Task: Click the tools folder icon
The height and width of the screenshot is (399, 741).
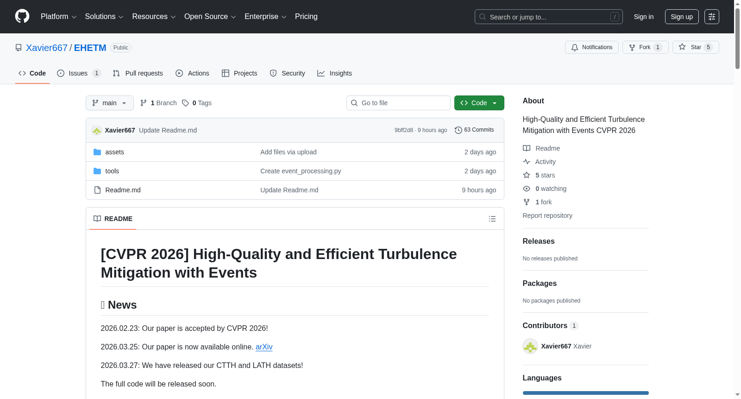Action: (97, 171)
